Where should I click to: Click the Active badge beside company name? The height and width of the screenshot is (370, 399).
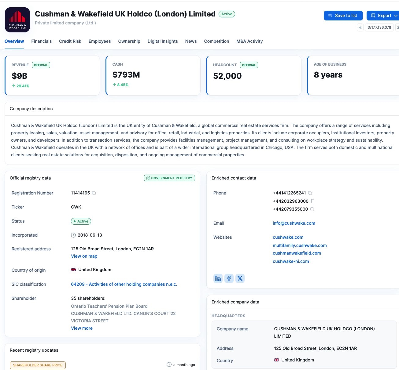[227, 14]
